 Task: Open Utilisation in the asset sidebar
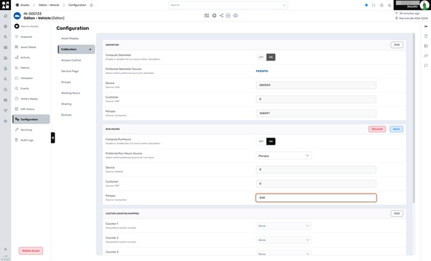(x=26, y=78)
